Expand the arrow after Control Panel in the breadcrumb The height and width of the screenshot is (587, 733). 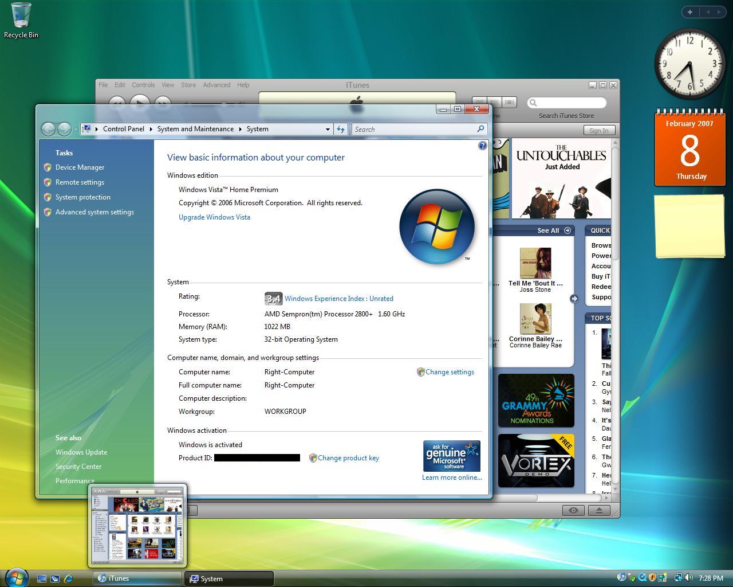151,130
